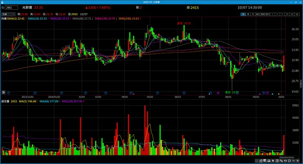Click the 高:23.40 high price value
303x164 pixels.
click(35, 14)
